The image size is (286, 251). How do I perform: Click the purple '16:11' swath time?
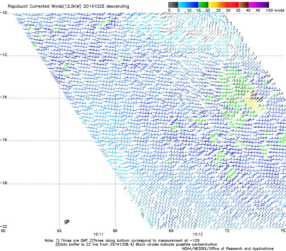[98, 234]
